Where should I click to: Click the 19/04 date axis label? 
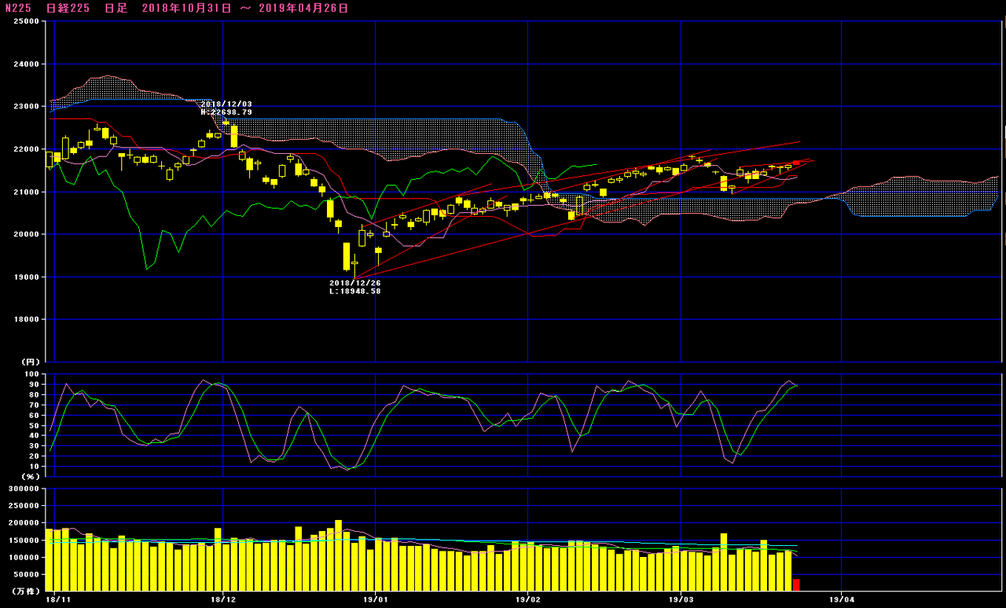842,599
